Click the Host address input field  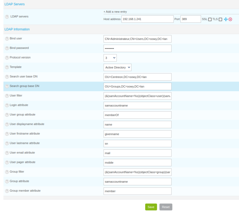coord(147,19)
